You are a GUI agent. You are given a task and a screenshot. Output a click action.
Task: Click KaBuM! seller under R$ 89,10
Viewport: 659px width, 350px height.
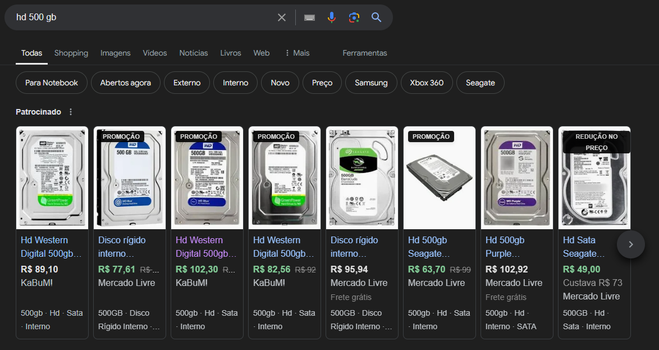(37, 283)
